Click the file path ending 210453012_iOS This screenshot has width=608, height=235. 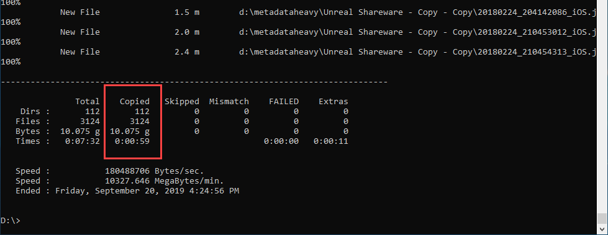417,32
